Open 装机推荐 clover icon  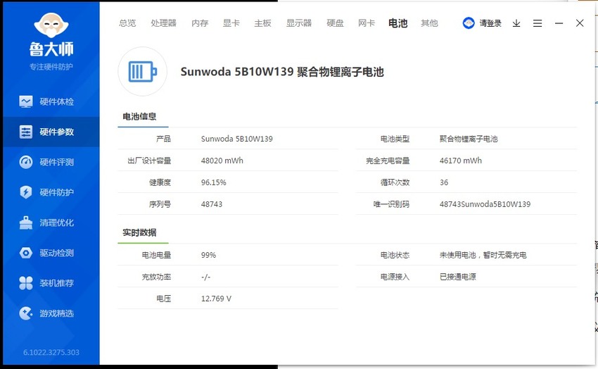(26, 283)
